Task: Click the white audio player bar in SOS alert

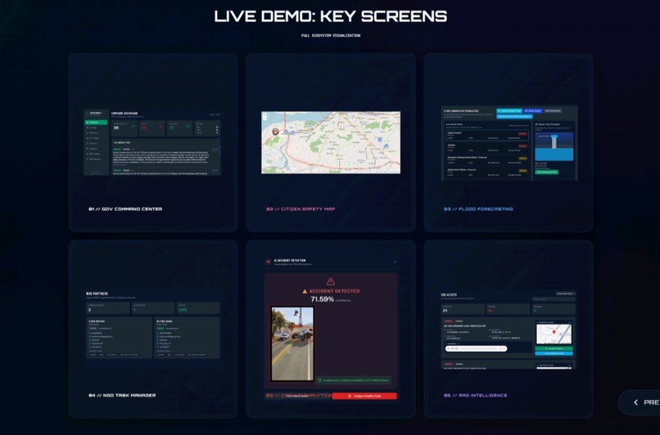Action: 476,348
